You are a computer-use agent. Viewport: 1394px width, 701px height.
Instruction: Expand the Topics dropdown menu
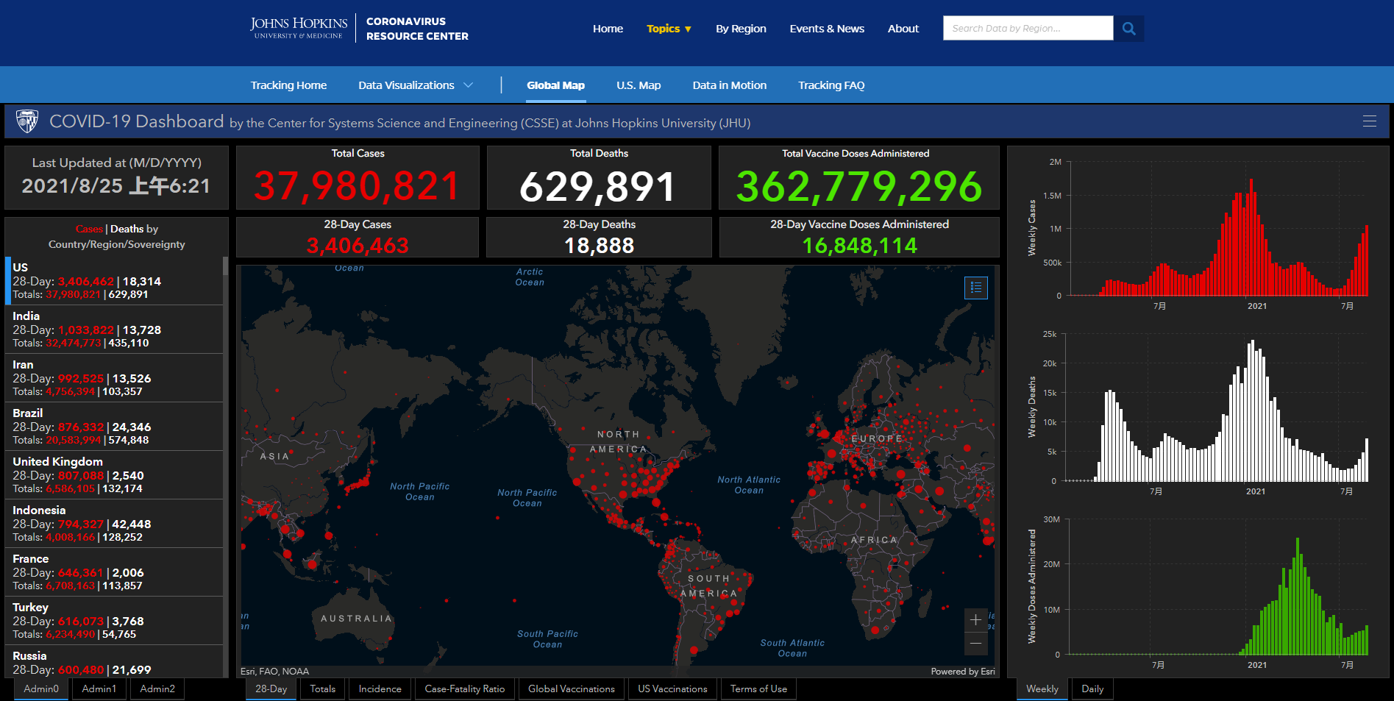(x=669, y=29)
